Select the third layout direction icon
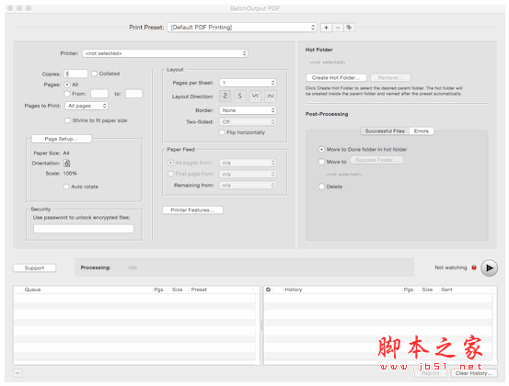509x386 pixels. click(x=255, y=96)
